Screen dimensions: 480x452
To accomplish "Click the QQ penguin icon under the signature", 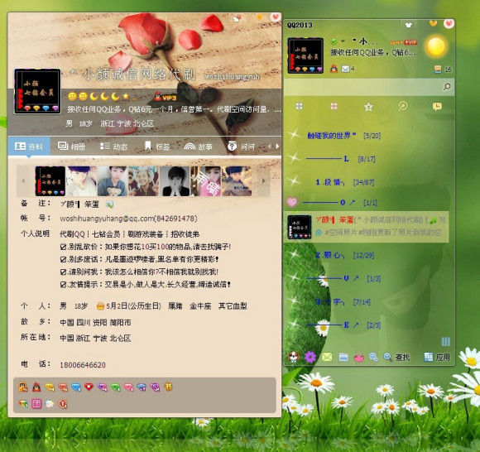I will (334, 69).
